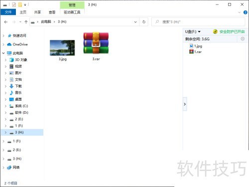Switch to the 查看 ribbon tab
The height and width of the screenshot is (187, 249).
52,12
